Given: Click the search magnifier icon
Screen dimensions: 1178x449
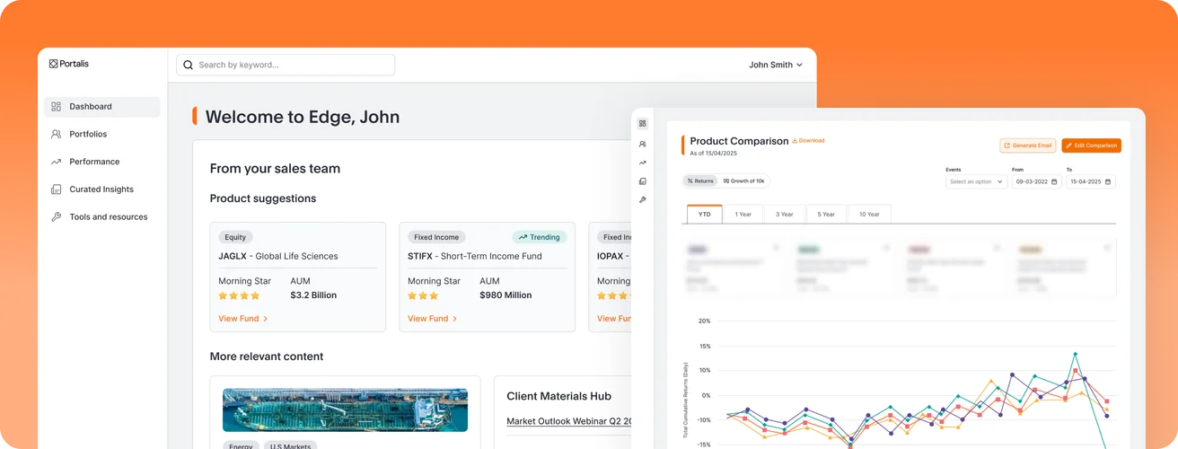Looking at the screenshot, I should point(189,65).
